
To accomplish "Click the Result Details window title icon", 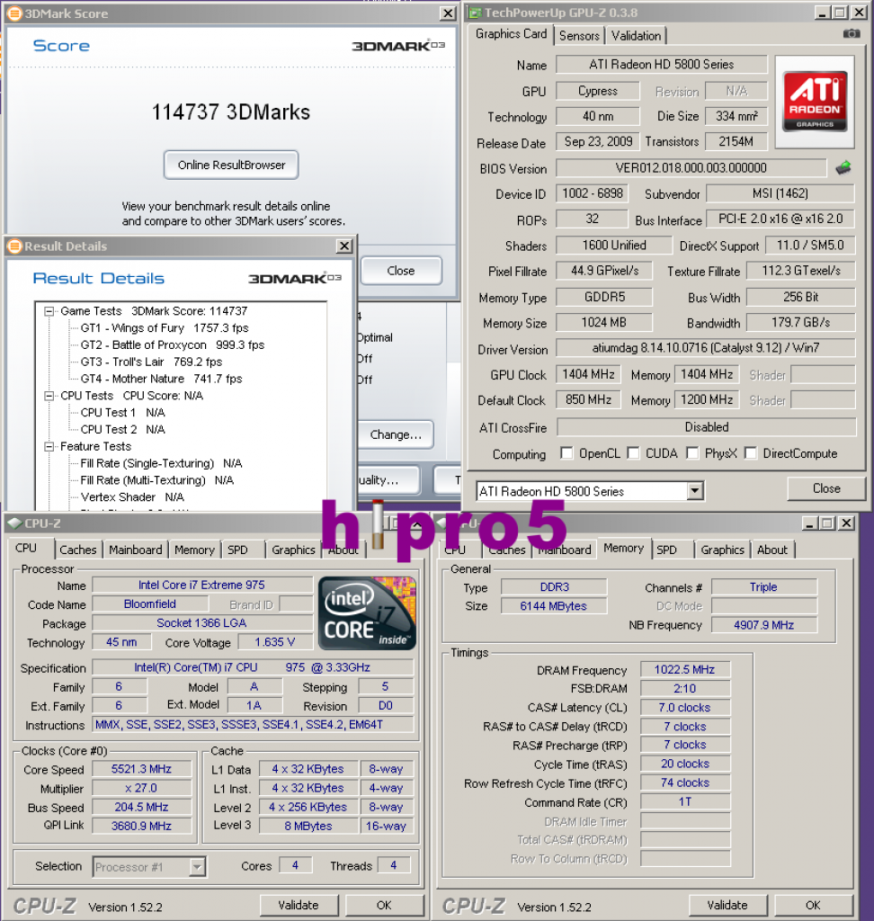I will coord(14,246).
